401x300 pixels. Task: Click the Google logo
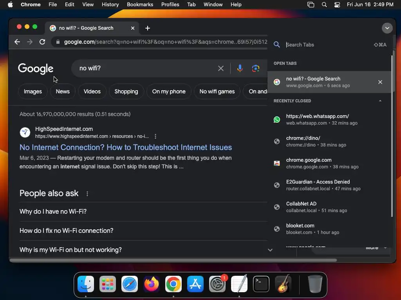pyautogui.click(x=36, y=69)
